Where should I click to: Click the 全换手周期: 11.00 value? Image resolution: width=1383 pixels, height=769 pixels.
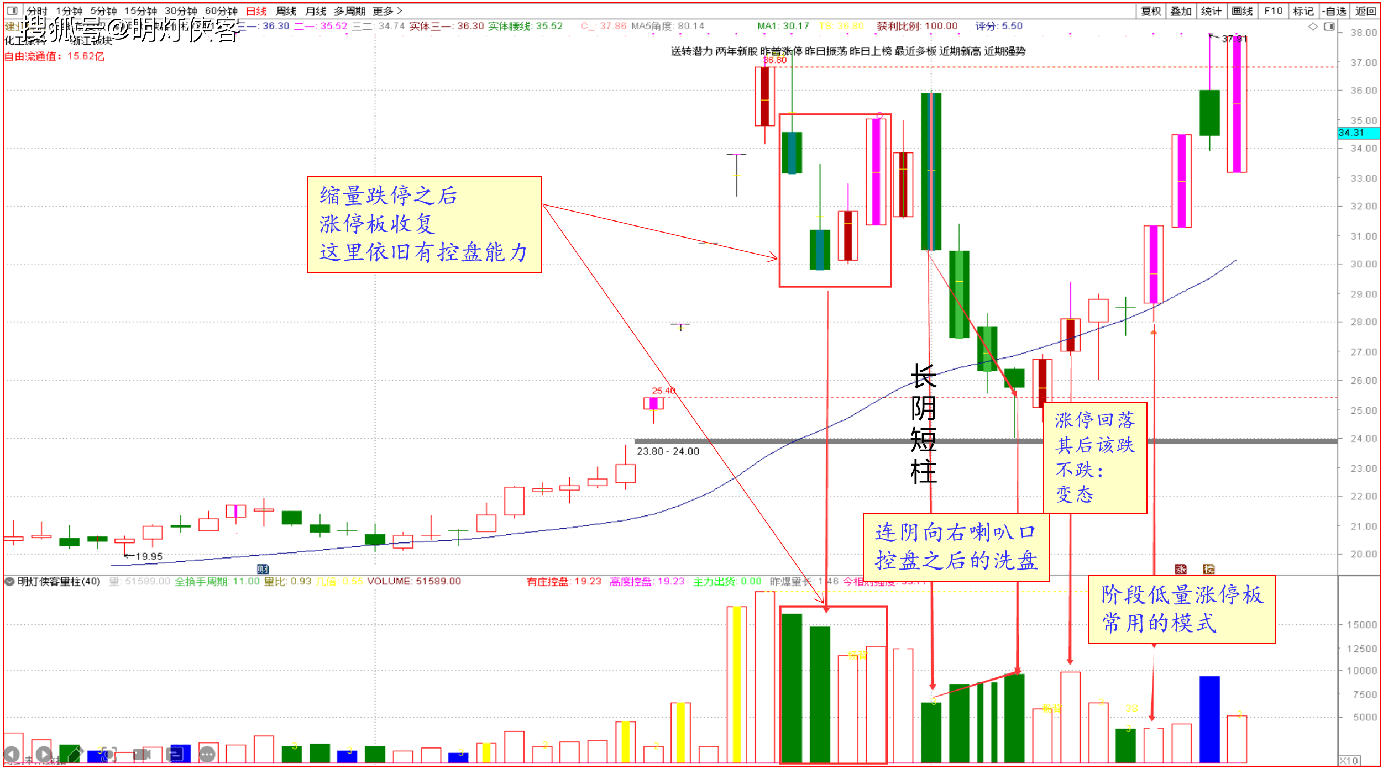[217, 581]
